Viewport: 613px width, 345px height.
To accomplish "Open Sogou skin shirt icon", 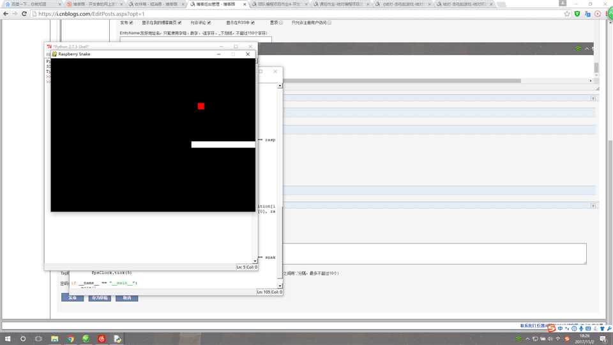I will pos(602,328).
